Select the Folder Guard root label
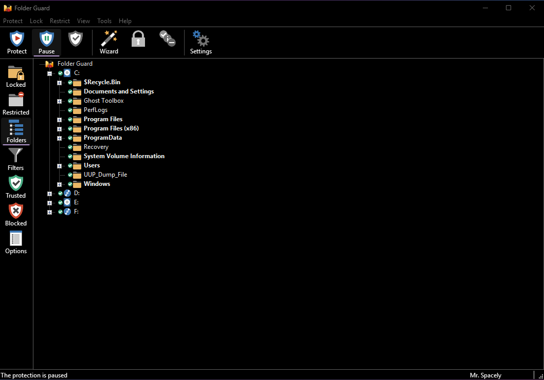 tap(75, 64)
